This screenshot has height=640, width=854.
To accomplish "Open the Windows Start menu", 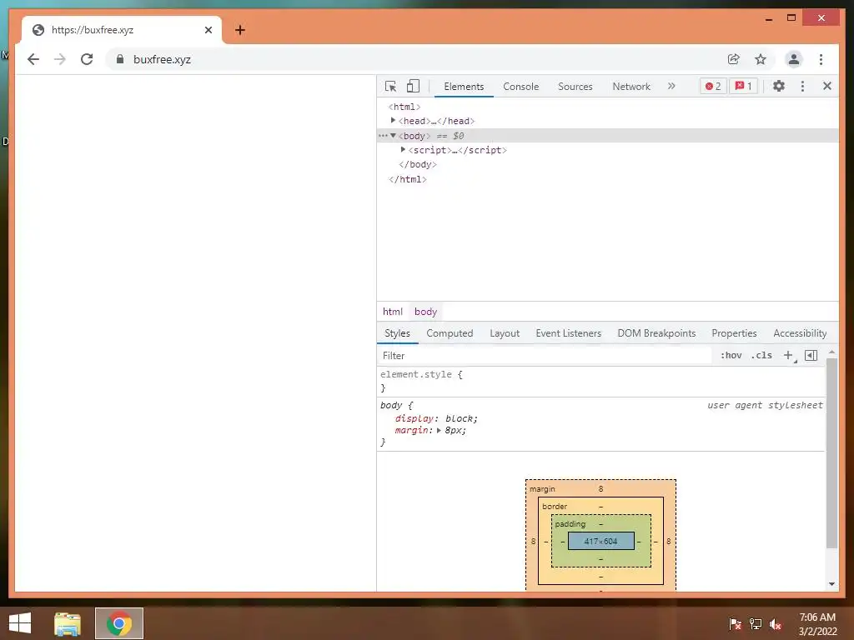I will [20, 623].
